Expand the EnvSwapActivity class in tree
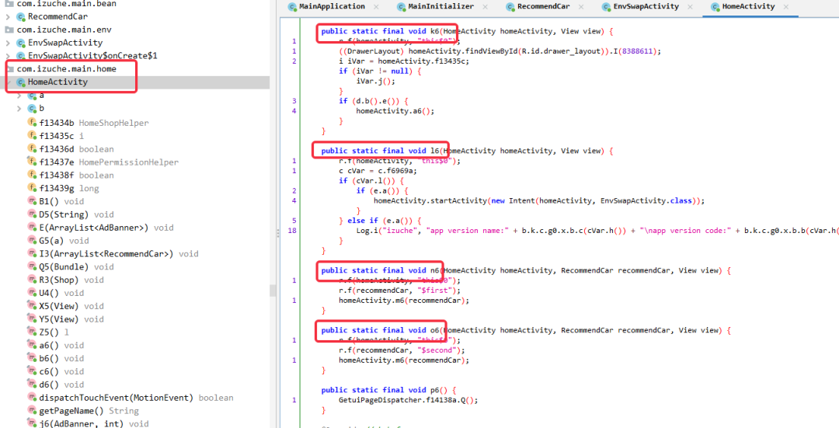The width and height of the screenshot is (839, 428). click(8, 43)
